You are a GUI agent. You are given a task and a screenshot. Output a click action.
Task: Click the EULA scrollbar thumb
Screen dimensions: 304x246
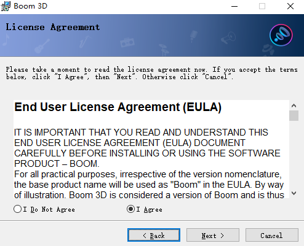coord(294,116)
